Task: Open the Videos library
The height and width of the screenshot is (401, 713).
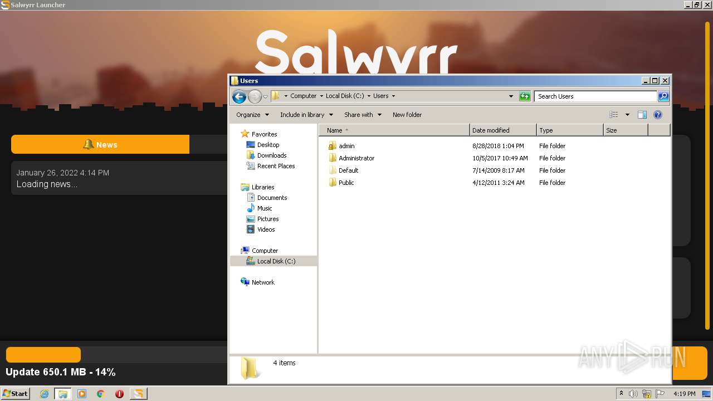Action: [266, 229]
